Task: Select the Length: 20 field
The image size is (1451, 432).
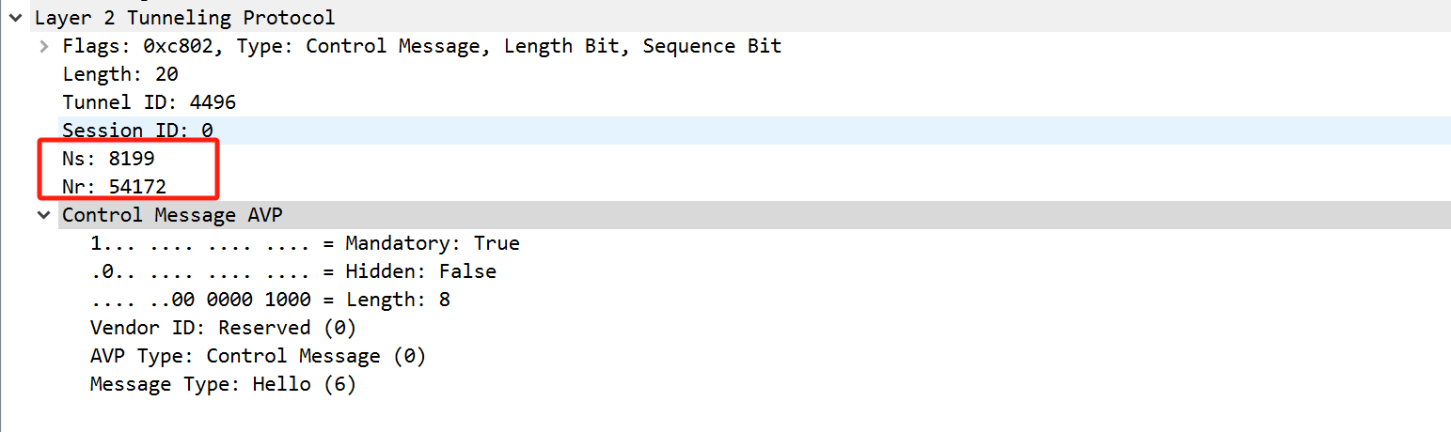Action: point(120,74)
